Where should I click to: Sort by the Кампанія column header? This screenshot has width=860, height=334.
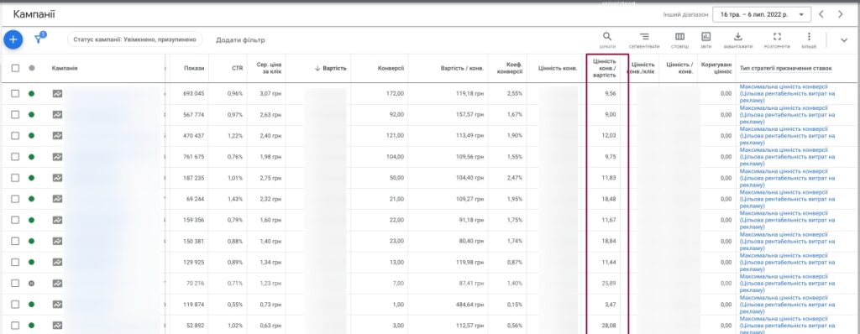point(65,69)
